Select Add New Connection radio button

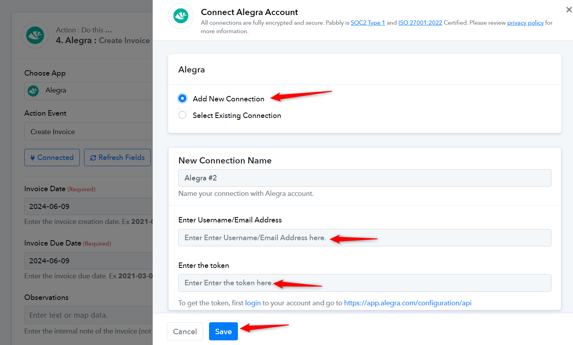tap(182, 98)
